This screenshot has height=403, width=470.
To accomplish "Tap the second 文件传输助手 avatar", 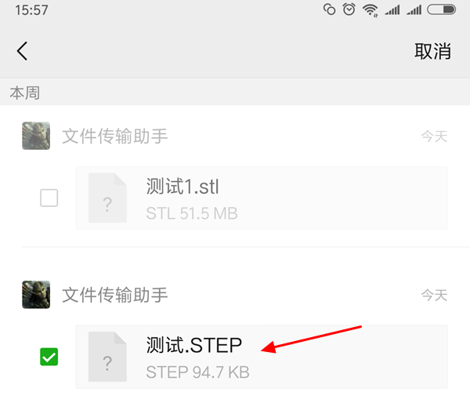I will tap(36, 294).
